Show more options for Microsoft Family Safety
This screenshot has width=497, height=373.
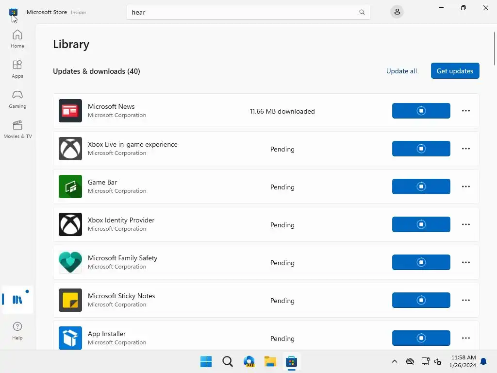pos(465,262)
